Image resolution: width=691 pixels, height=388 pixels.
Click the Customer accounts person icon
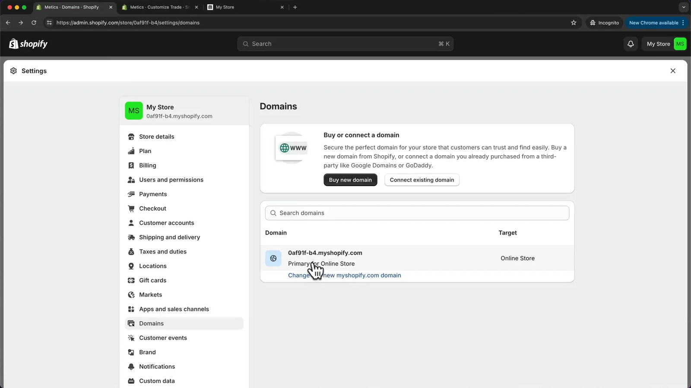click(131, 223)
